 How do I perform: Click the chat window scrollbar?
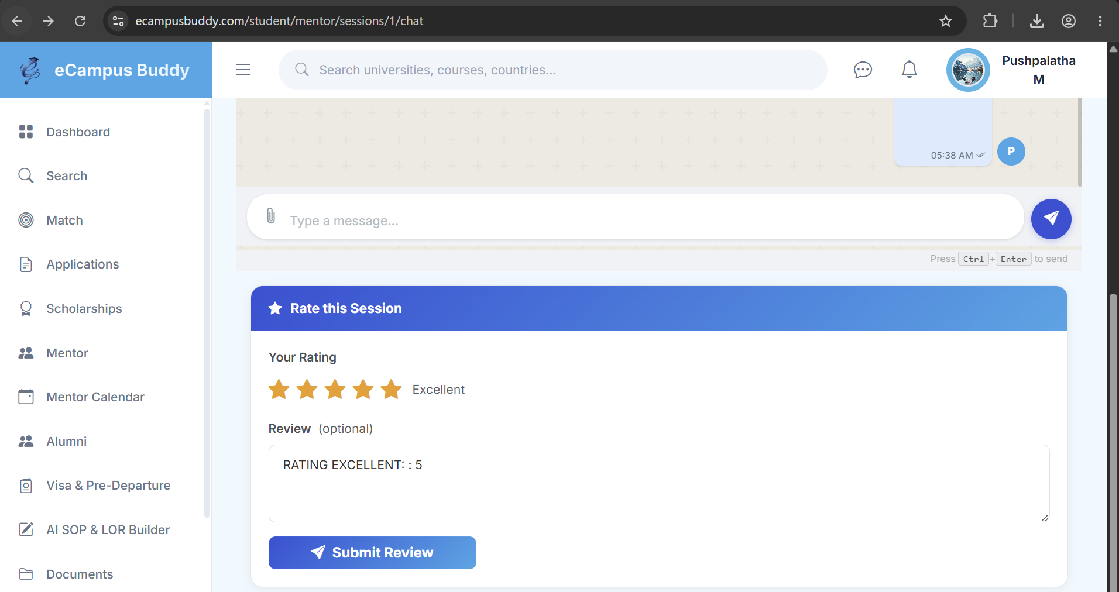[1080, 143]
